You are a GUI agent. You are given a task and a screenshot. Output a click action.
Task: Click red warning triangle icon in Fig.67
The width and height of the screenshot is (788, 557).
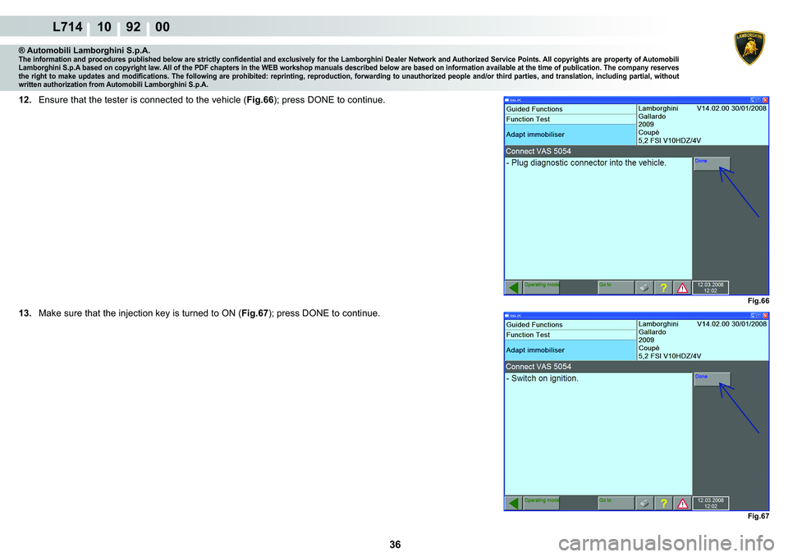[x=682, y=503]
